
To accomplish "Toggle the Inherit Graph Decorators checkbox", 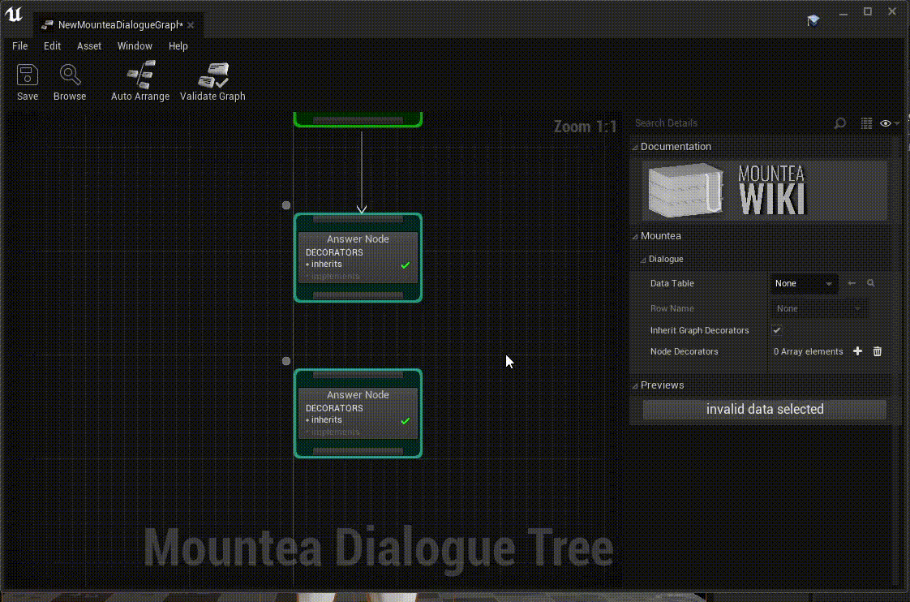I will 776,330.
